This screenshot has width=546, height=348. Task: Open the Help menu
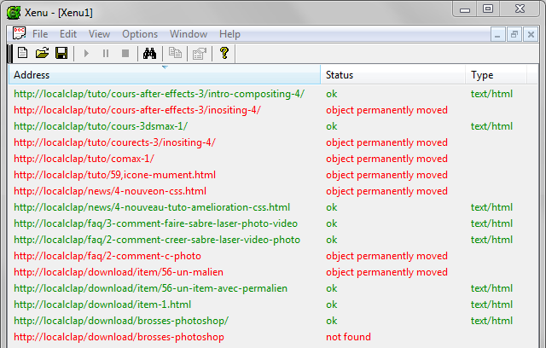[229, 34]
